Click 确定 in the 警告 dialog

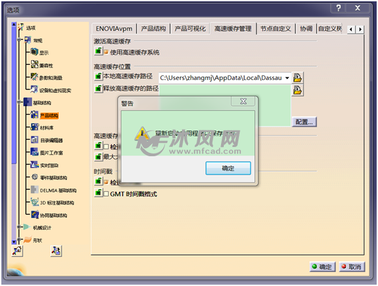228,168
